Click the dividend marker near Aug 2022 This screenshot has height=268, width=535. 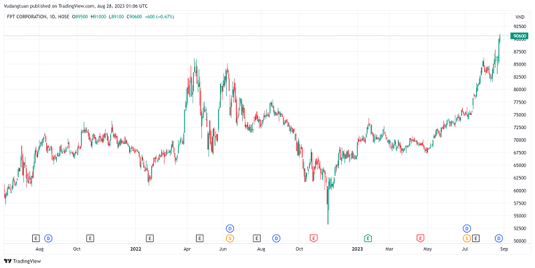pyautogui.click(x=276, y=238)
